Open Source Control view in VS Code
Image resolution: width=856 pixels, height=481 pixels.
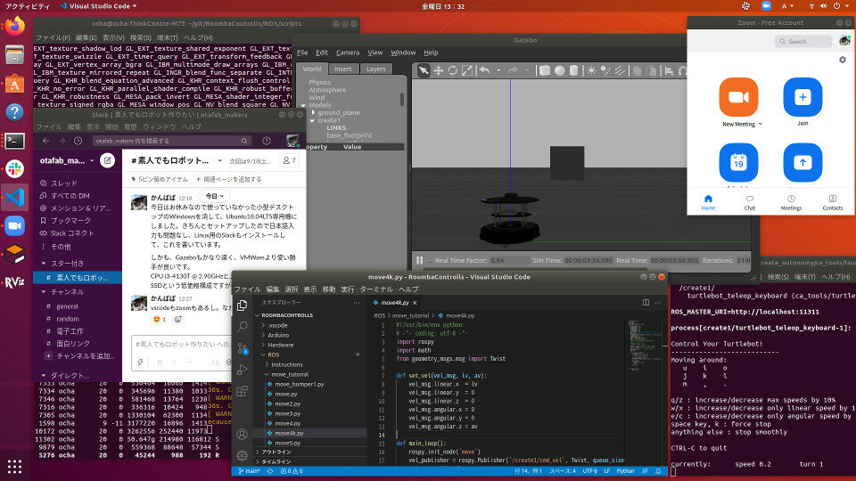point(243,350)
